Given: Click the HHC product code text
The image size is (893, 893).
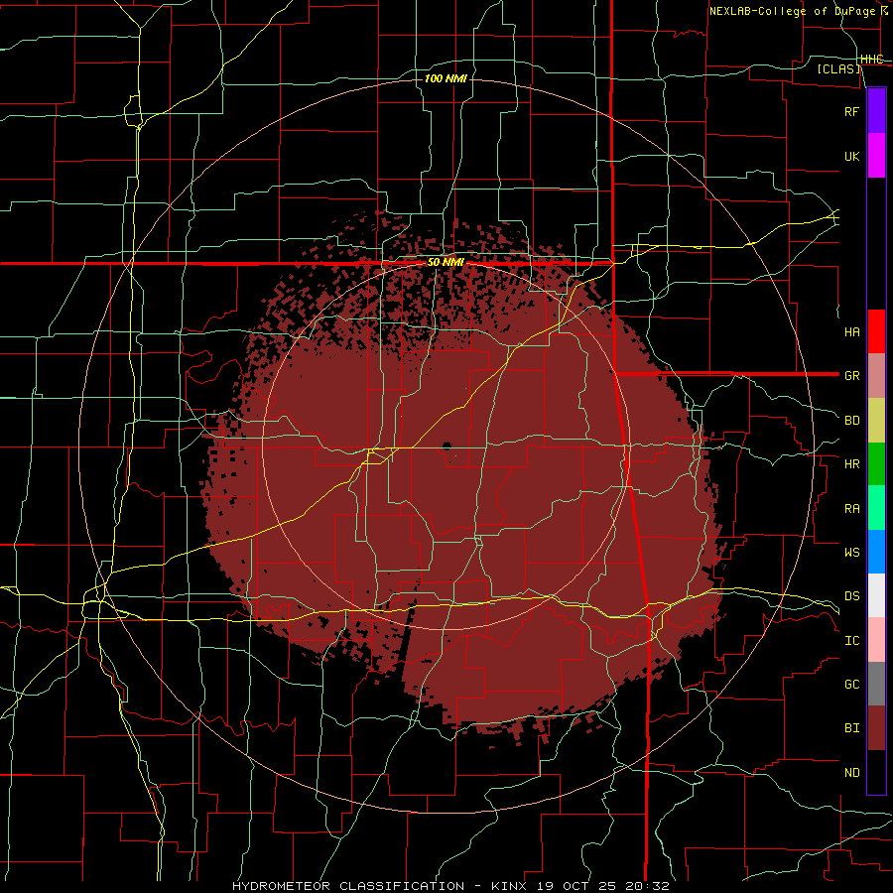Looking at the screenshot, I should [872, 60].
